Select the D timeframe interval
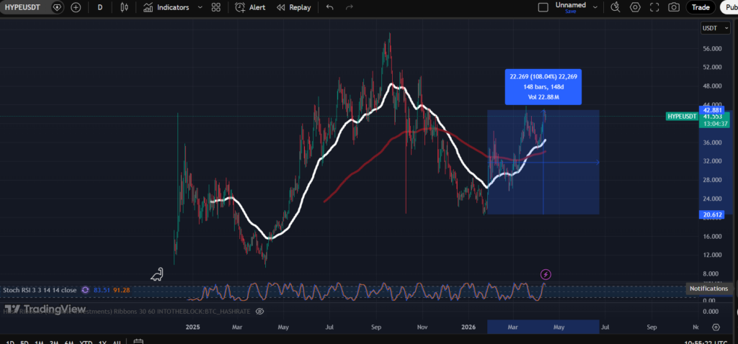Screen dimensions: 738x344 pyautogui.click(x=99, y=7)
